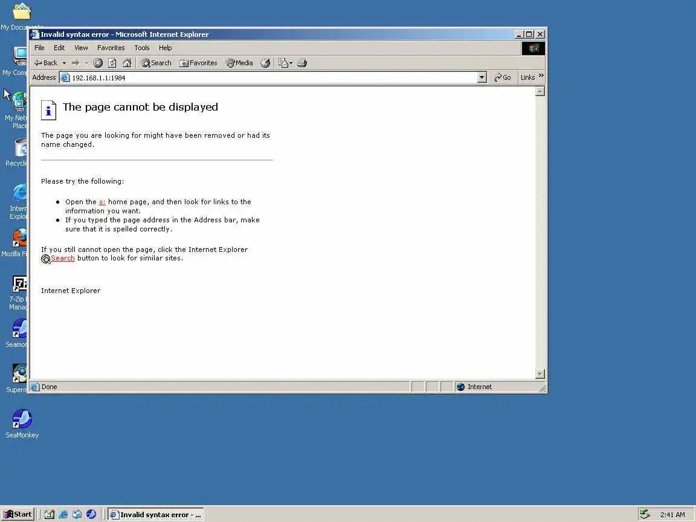Click the 's:' home page link
Image resolution: width=696 pixels, height=522 pixels.
click(102, 202)
